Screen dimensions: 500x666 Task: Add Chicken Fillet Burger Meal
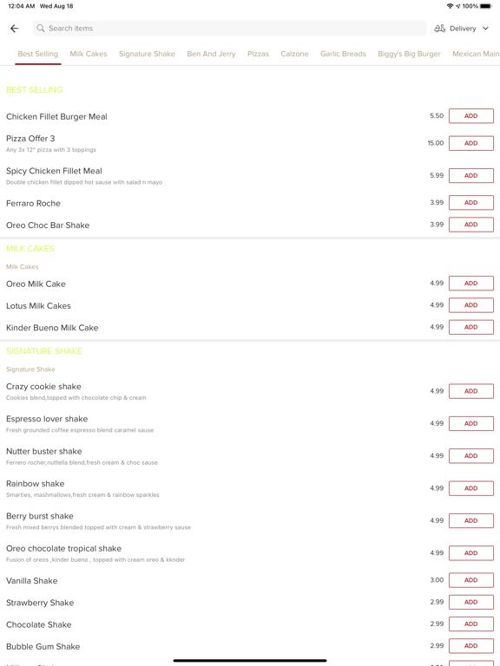point(471,116)
